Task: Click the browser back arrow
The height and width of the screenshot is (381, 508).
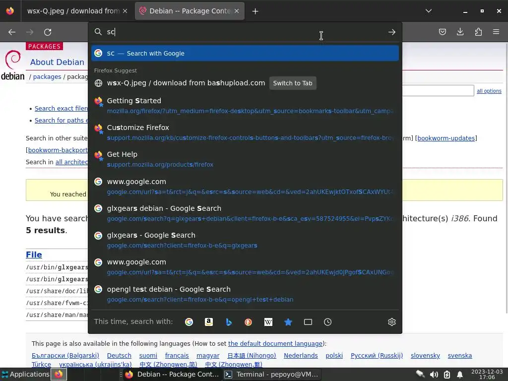Action: click(x=12, y=32)
